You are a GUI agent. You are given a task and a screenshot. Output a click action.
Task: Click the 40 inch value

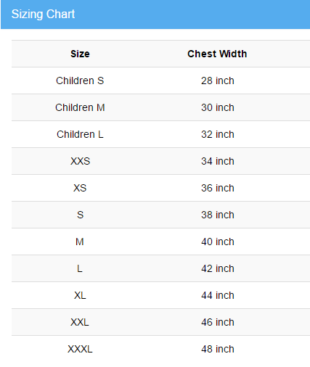(x=218, y=242)
